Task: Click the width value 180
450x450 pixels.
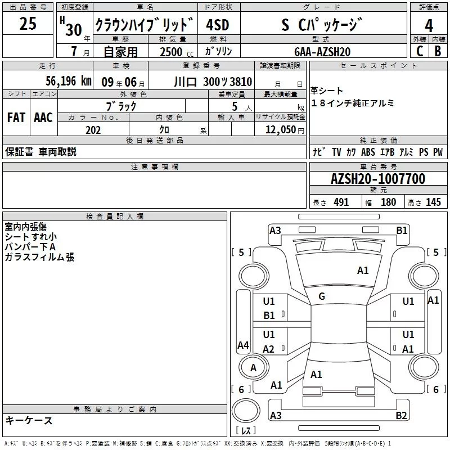Action: point(388,202)
